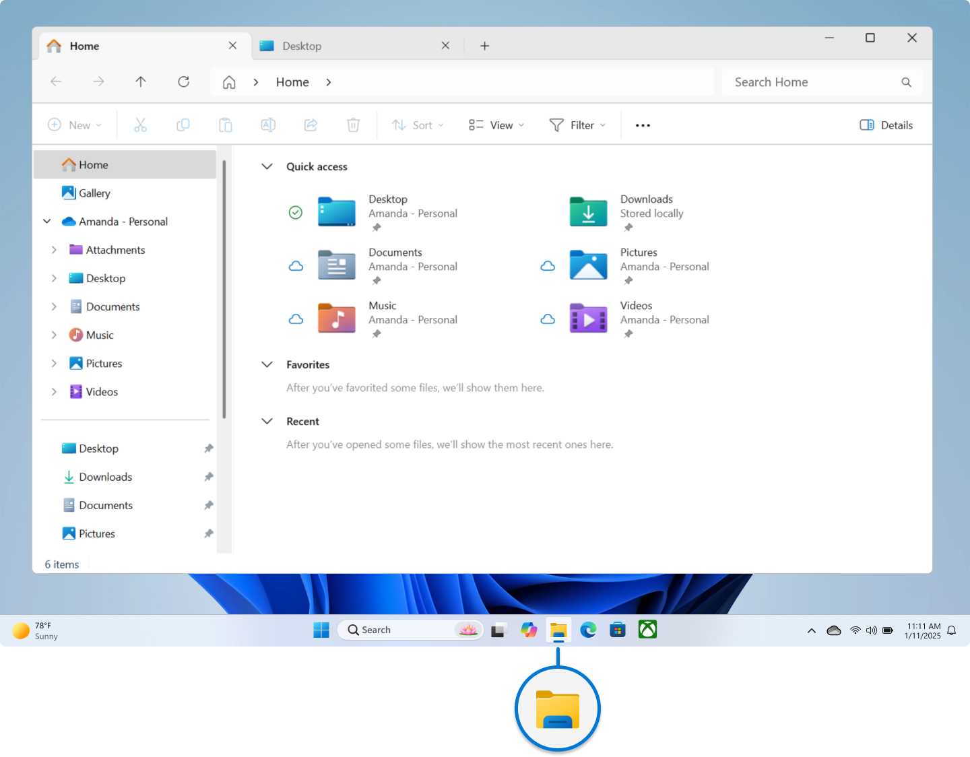Open Copilot from the taskbar
Screen dimensions: 970x757
[529, 630]
